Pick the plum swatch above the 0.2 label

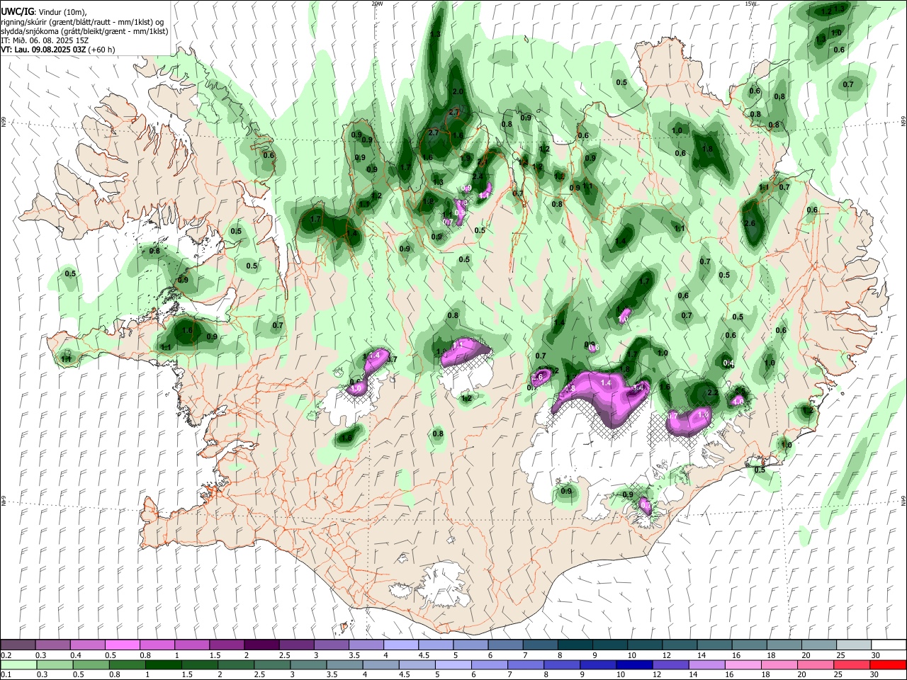(x=18, y=645)
